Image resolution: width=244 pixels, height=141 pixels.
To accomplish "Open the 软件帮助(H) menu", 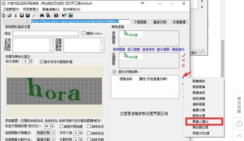I will [x=72, y=9].
